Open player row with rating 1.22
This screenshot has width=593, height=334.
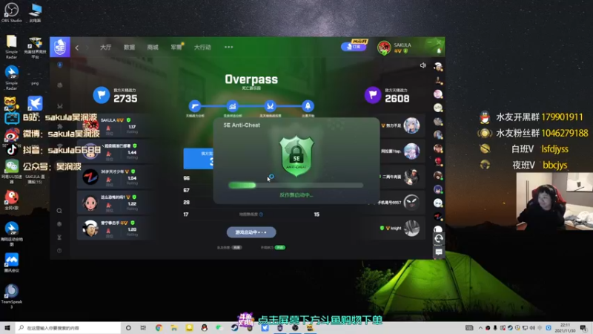(115, 203)
